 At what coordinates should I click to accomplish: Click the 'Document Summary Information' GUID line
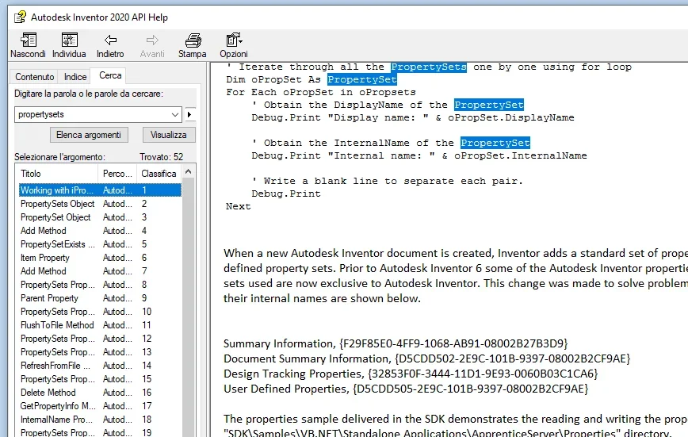point(427,358)
